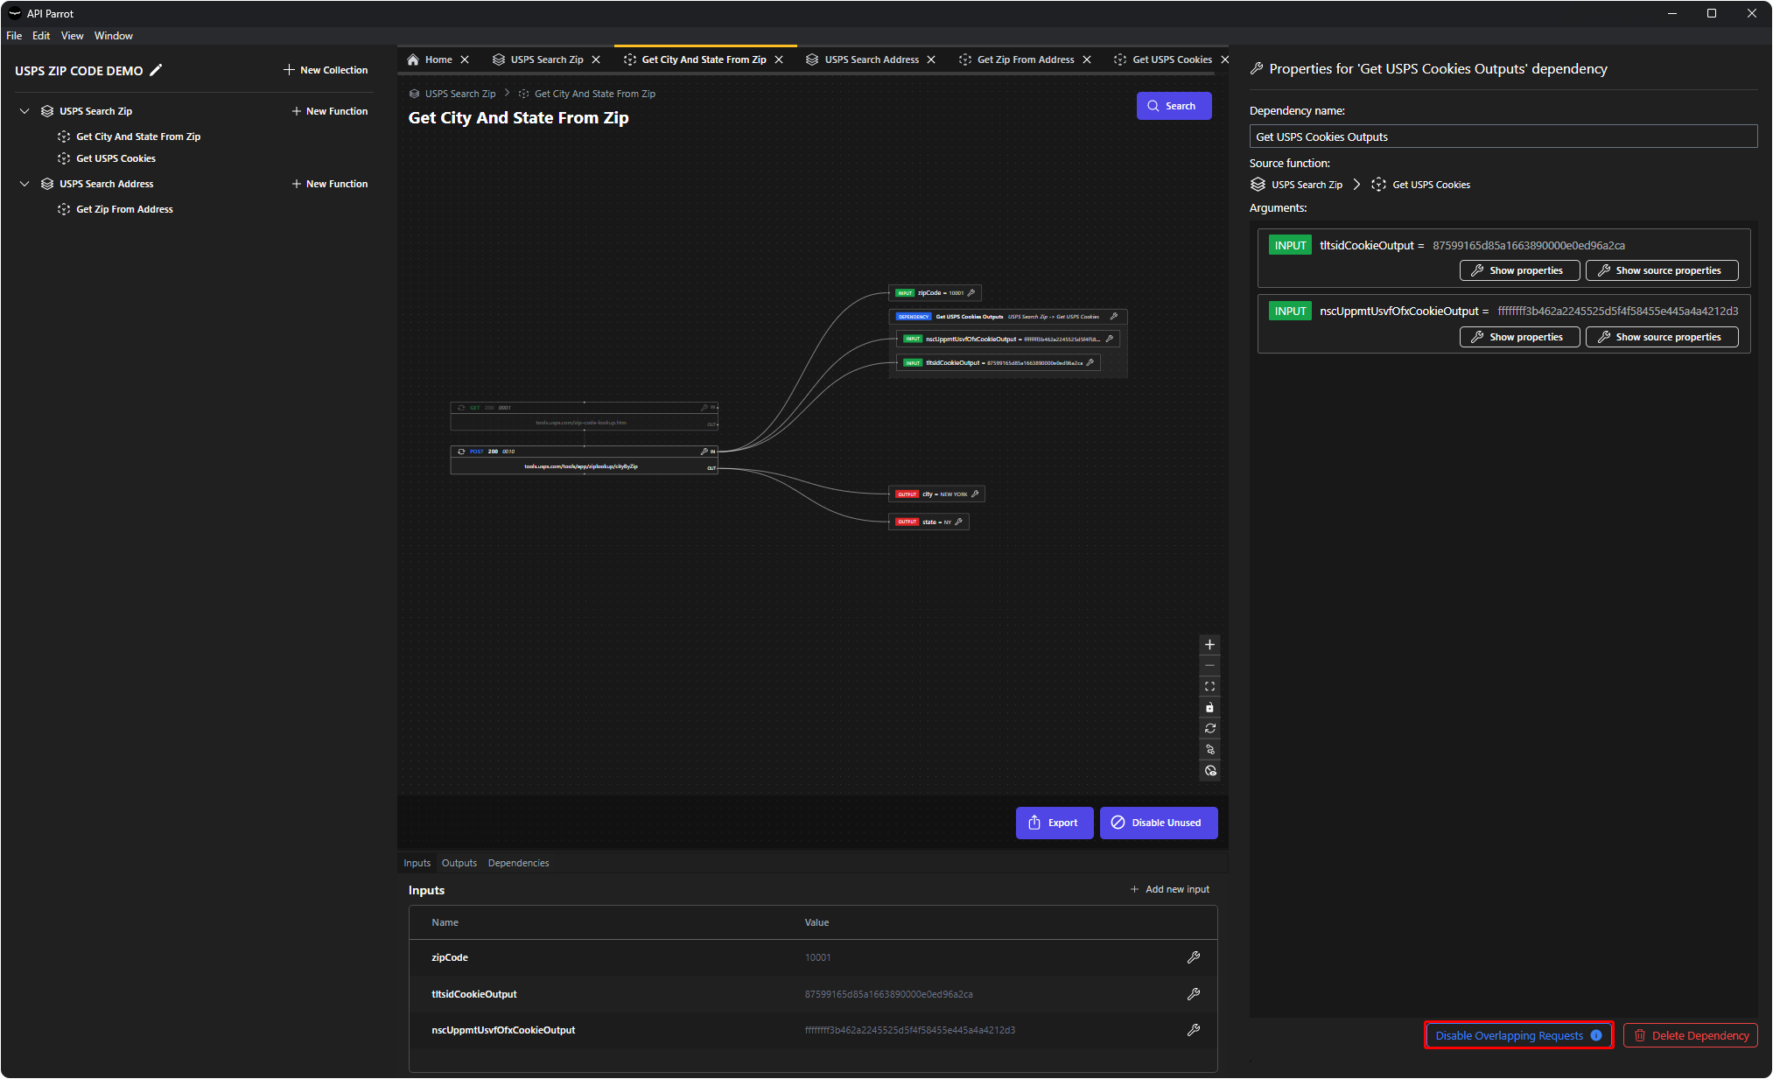This screenshot has width=1773, height=1079.
Task: Click the pencil icon next to USPS ZIP CODE DEMO
Action: click(156, 70)
